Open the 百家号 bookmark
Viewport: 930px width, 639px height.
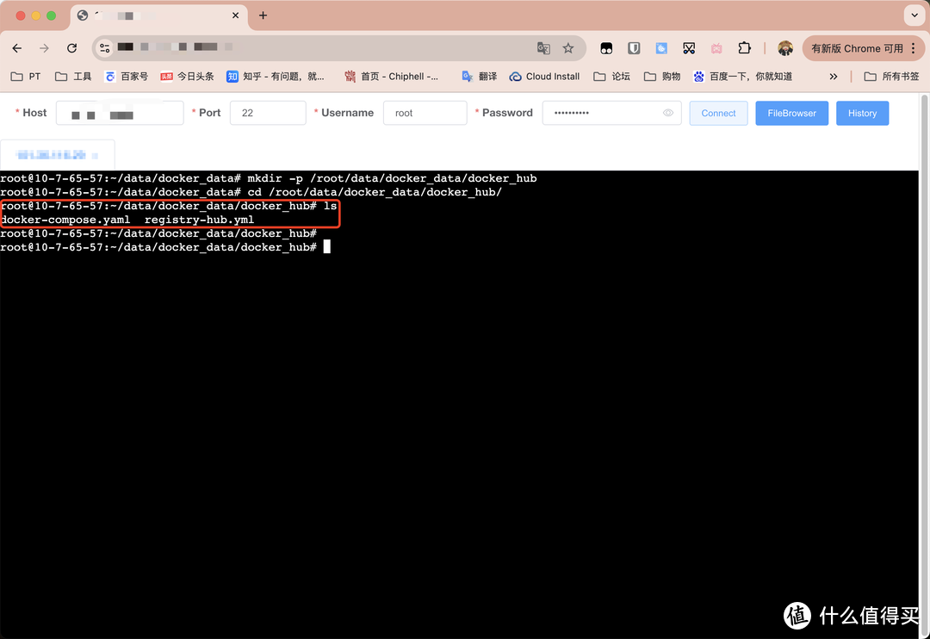click(126, 77)
